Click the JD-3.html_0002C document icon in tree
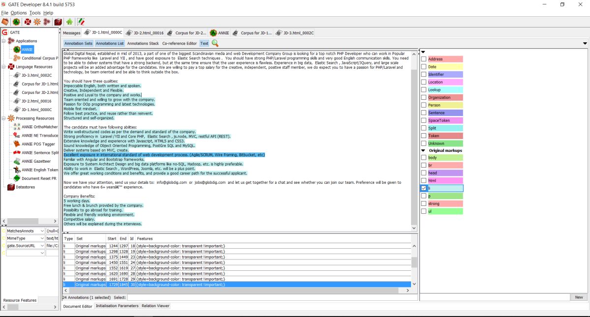The width and height of the screenshot is (590, 317). click(17, 76)
